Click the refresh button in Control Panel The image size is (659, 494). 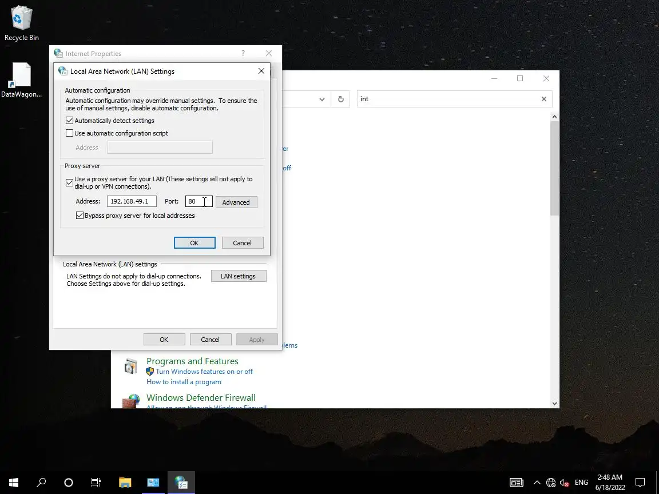click(x=341, y=99)
